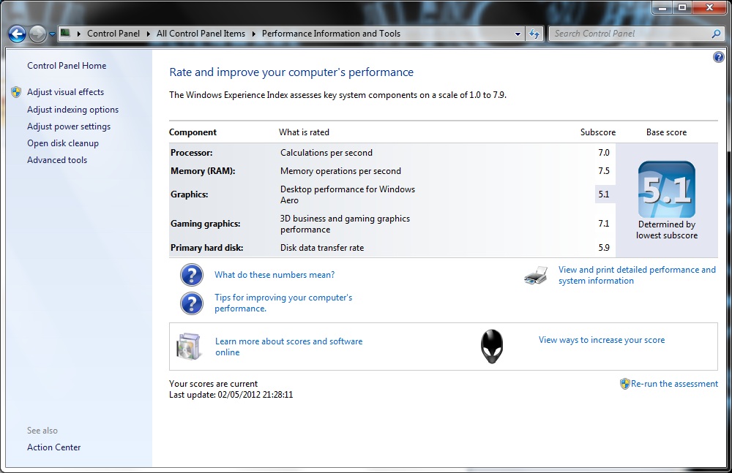Maximize the Control Panel window

point(682,7)
